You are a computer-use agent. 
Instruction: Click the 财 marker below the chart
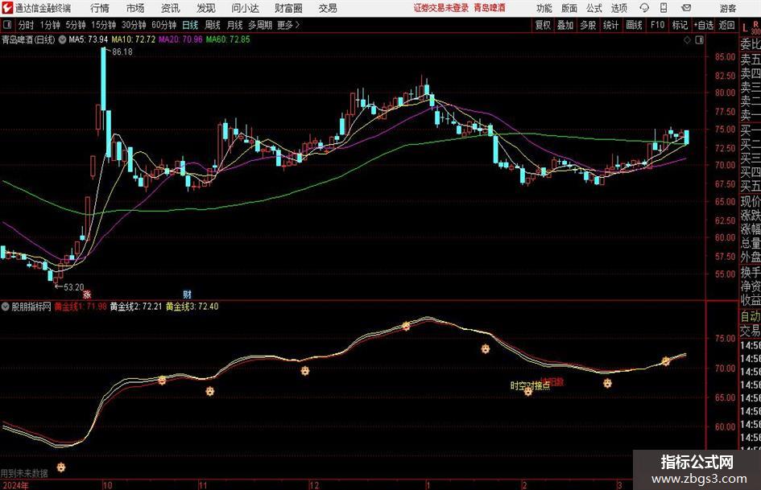click(x=188, y=294)
